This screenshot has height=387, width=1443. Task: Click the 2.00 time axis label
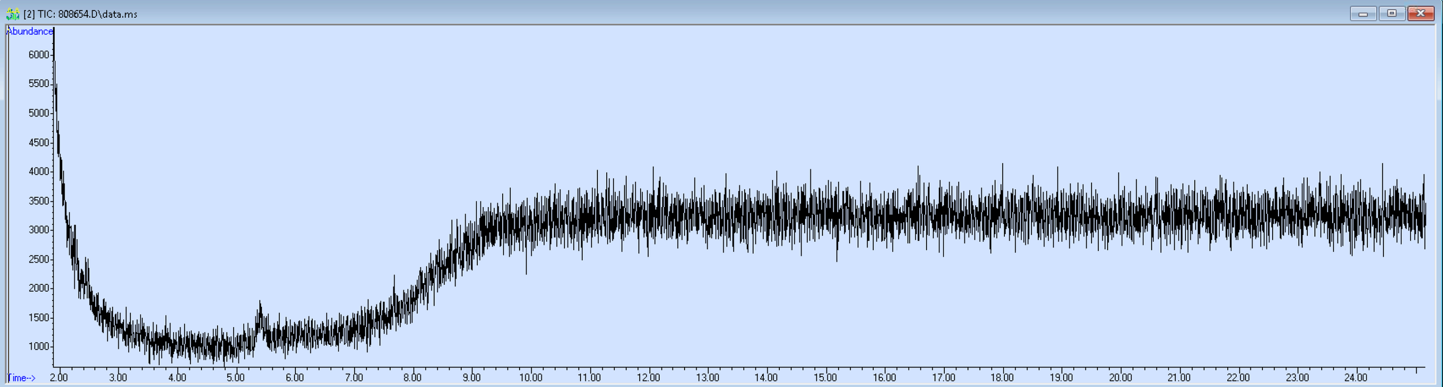pyautogui.click(x=59, y=378)
